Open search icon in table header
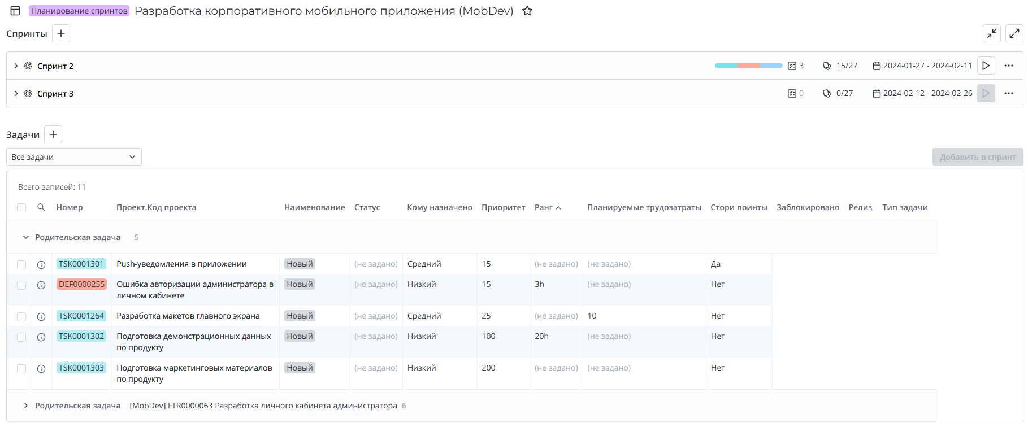 (x=41, y=207)
